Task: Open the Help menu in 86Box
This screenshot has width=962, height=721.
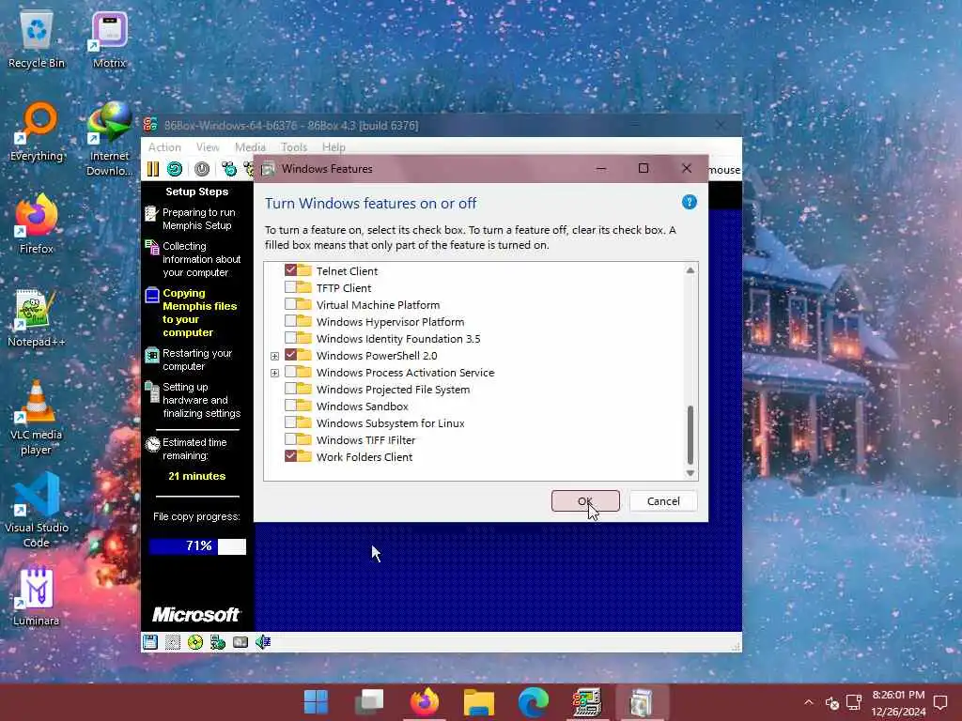Action: 334,147
